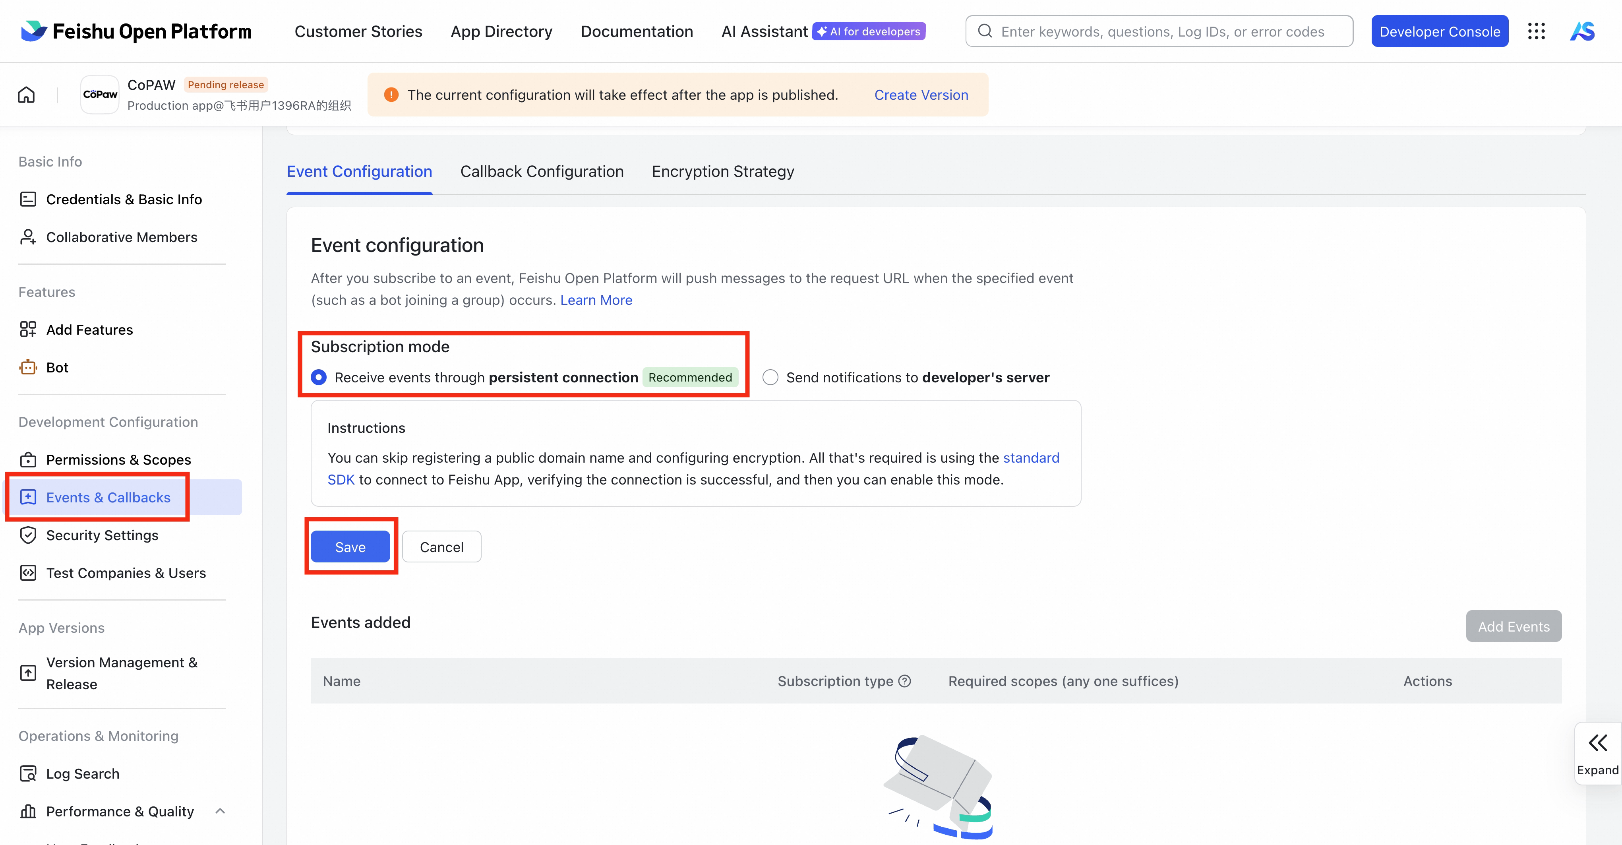Viewport: 1622px width, 845px height.
Task: Click the user avatar icon
Action: [x=1582, y=31]
